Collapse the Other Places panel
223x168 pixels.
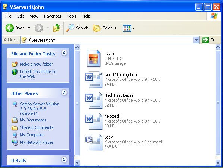click(64, 93)
